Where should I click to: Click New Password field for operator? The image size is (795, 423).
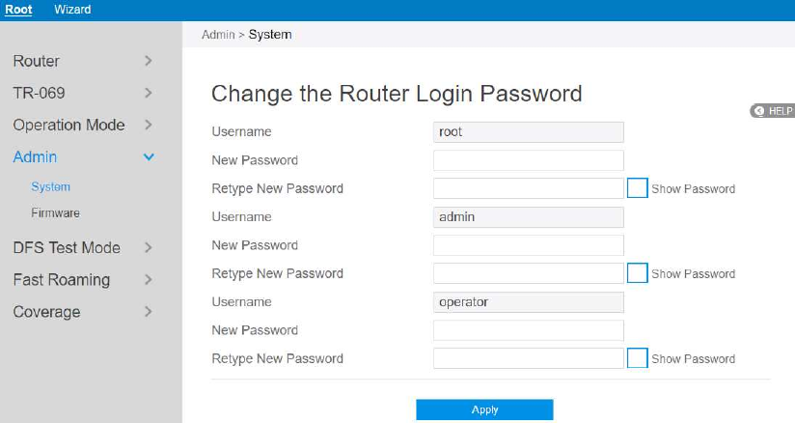coord(529,330)
